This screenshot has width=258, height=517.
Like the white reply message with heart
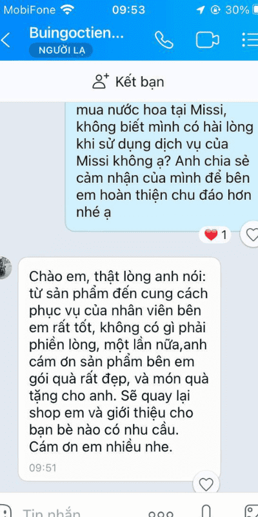pyautogui.click(x=206, y=485)
